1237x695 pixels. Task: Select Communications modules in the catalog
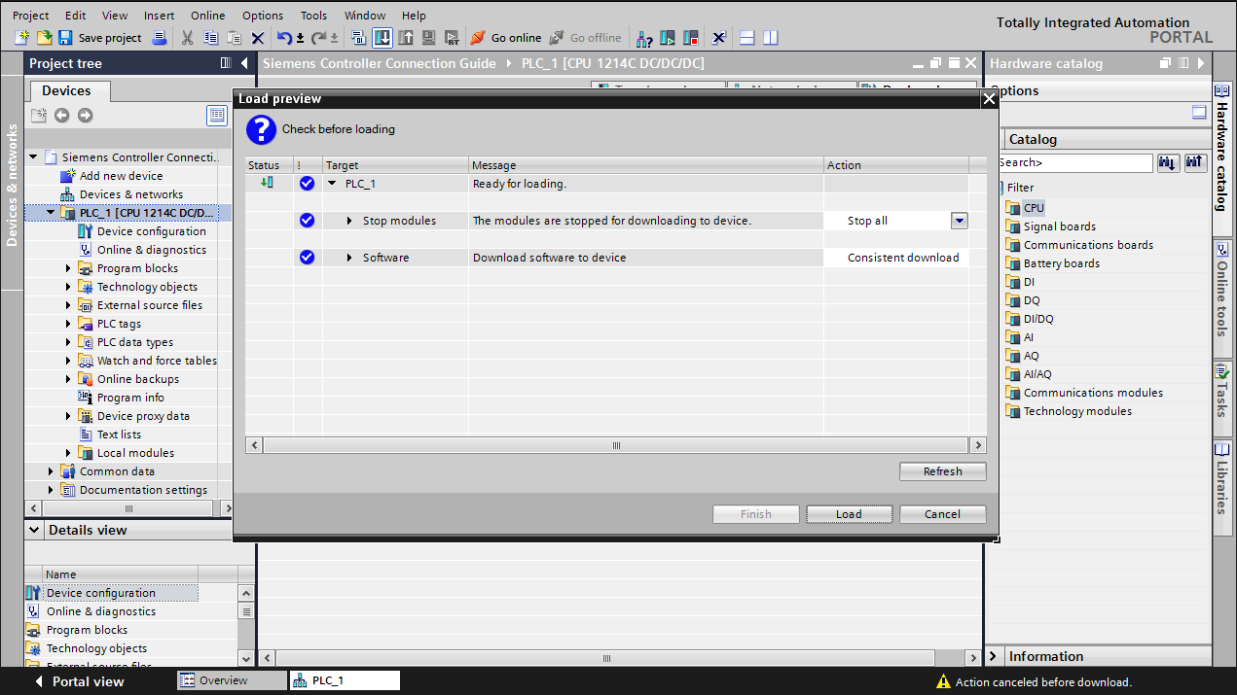click(1093, 393)
